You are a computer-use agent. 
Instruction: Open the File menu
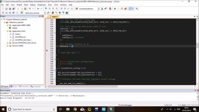(2, 5)
